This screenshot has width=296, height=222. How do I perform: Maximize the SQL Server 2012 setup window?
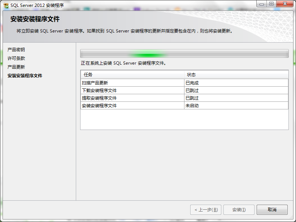[x=271, y=4]
